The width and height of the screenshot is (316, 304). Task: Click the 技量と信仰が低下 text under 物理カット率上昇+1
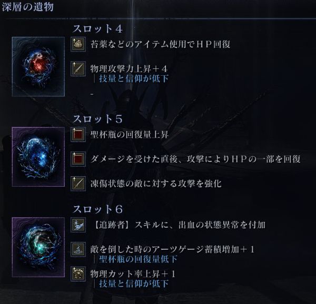click(134, 283)
